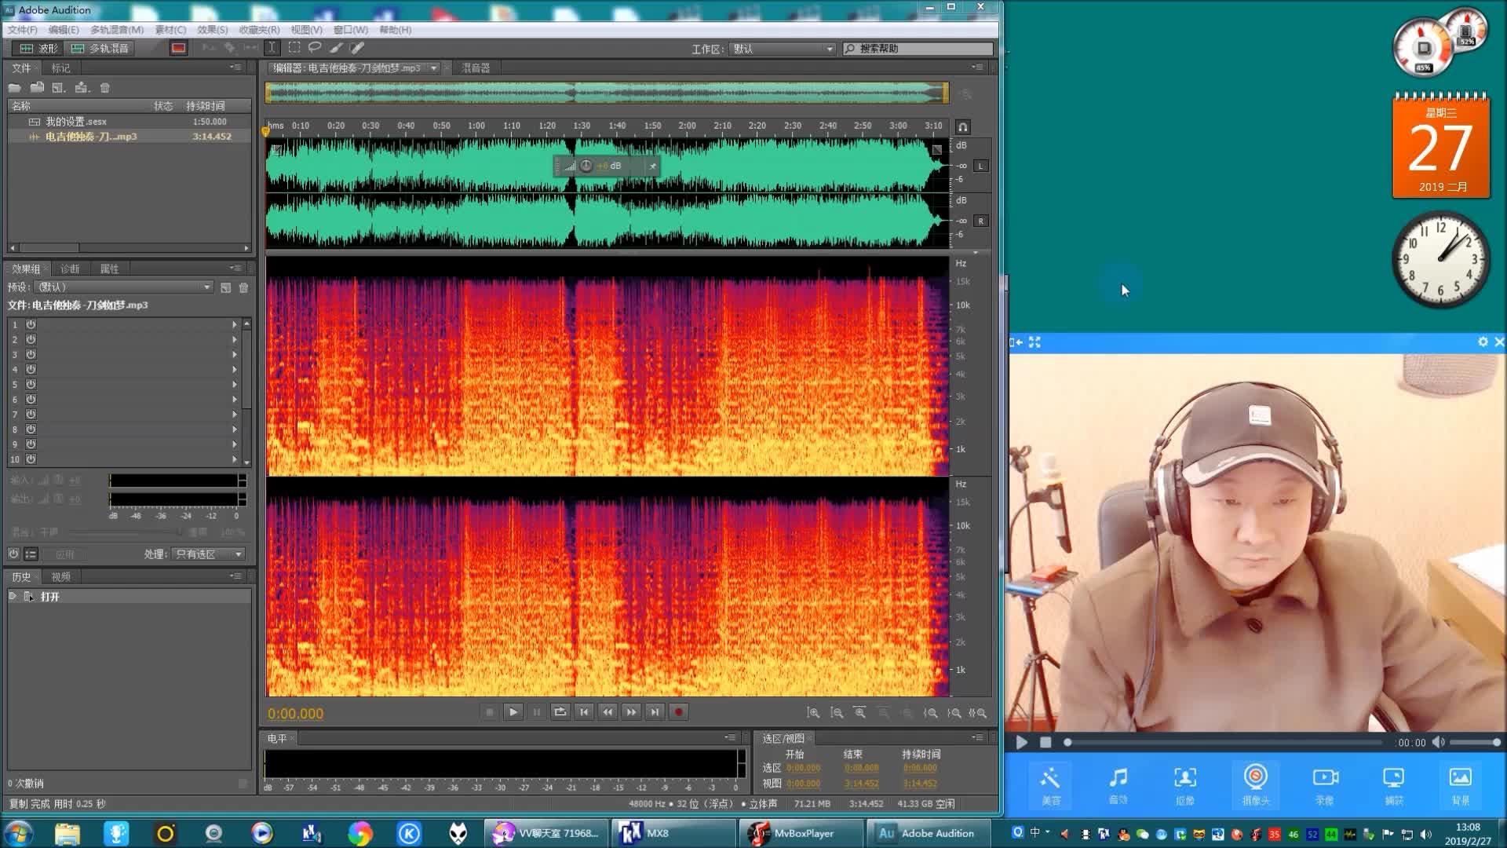Open file icon in Files panel

click(15, 88)
